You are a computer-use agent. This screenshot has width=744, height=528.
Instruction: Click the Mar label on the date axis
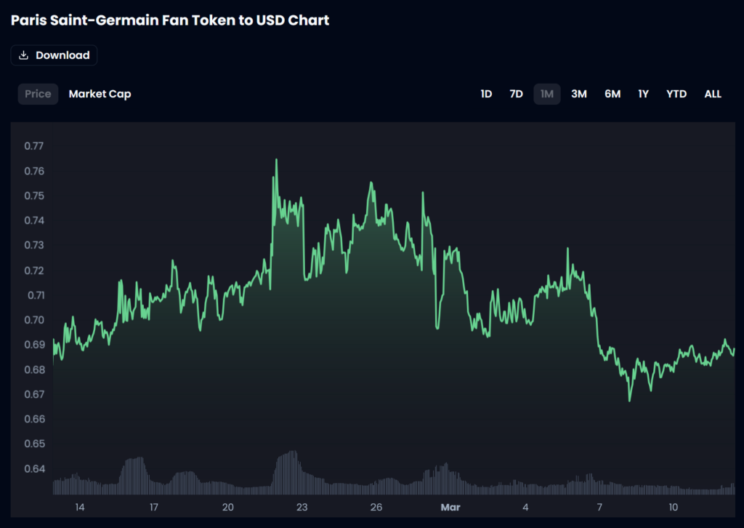click(x=450, y=507)
